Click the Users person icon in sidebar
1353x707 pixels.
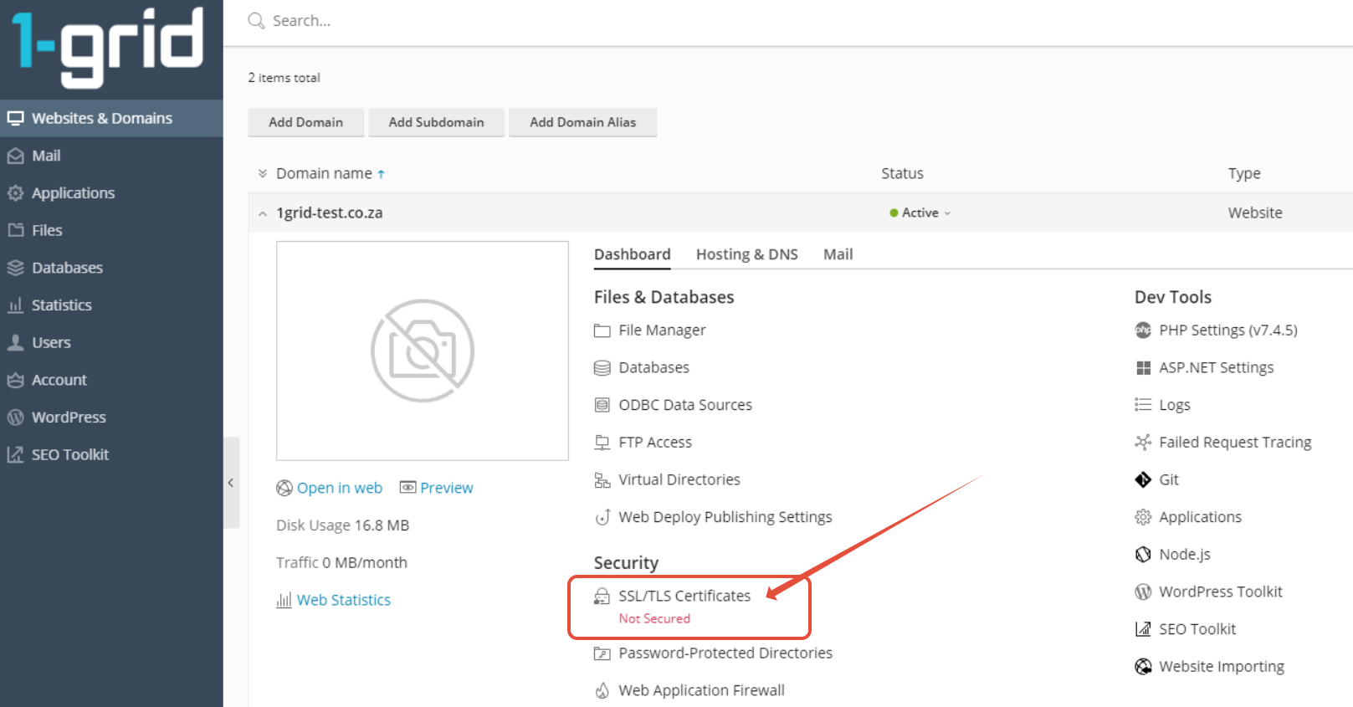(15, 342)
